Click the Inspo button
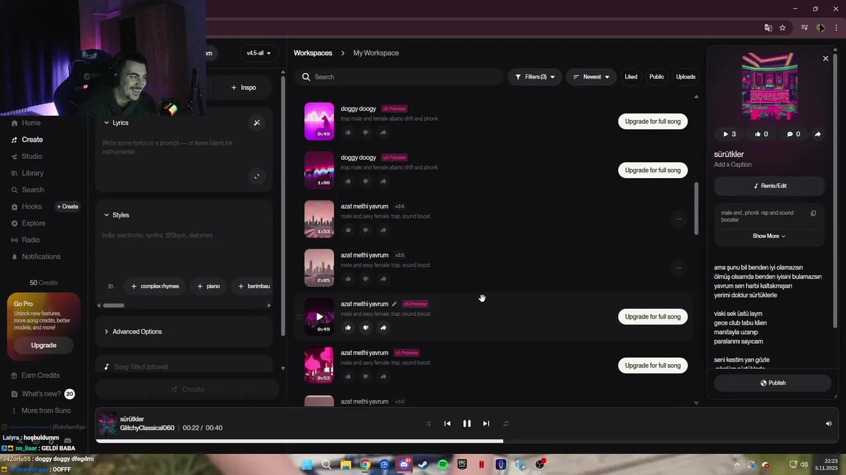This screenshot has width=846, height=475. pyautogui.click(x=243, y=87)
